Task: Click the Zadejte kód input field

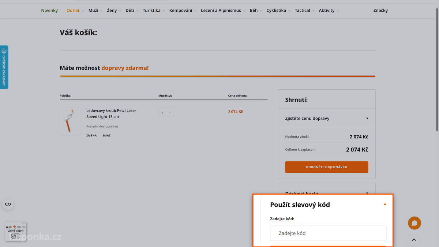Action: 328,233
